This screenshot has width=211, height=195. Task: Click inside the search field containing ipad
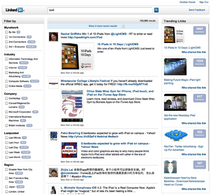pos(100,10)
